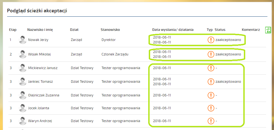Click Waryn Andrzej's avatar picture
The image size is (274, 130).
click(x=22, y=121)
